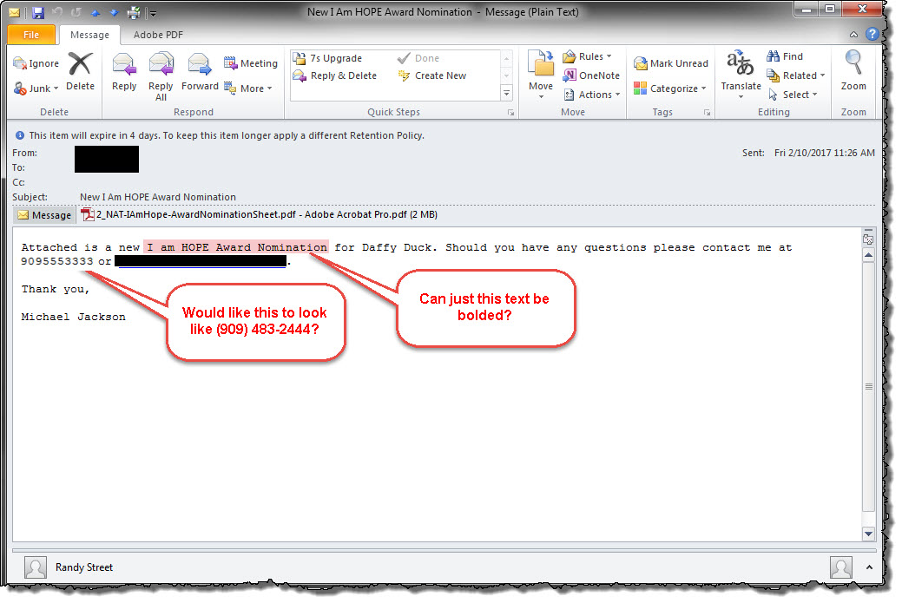
Task: Open the Related dropdown
Action: 796,75
